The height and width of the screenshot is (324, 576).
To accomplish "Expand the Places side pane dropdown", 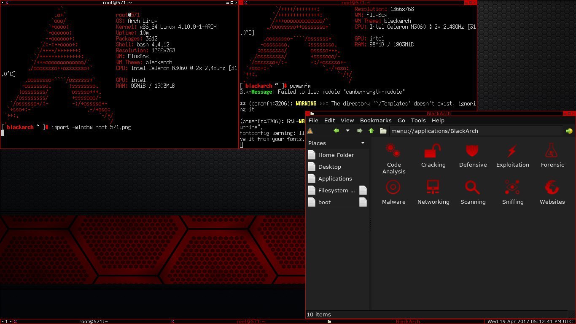I will 363,143.
